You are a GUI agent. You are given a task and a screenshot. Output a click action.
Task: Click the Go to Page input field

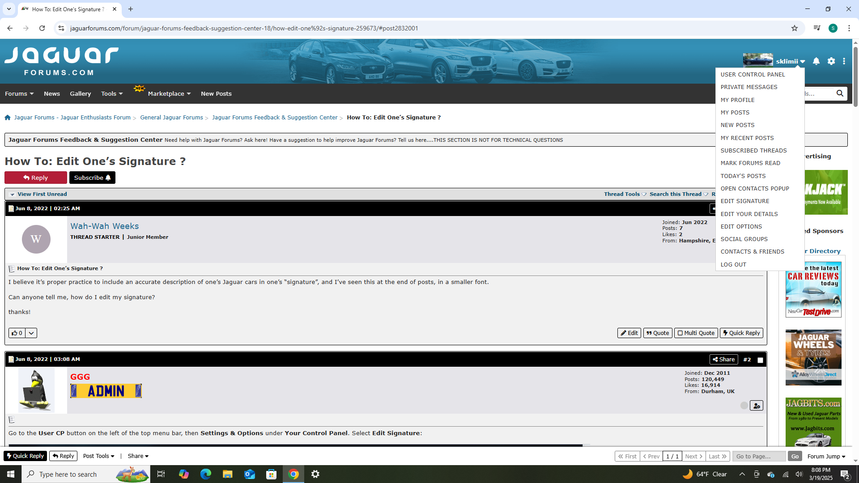tap(759, 456)
